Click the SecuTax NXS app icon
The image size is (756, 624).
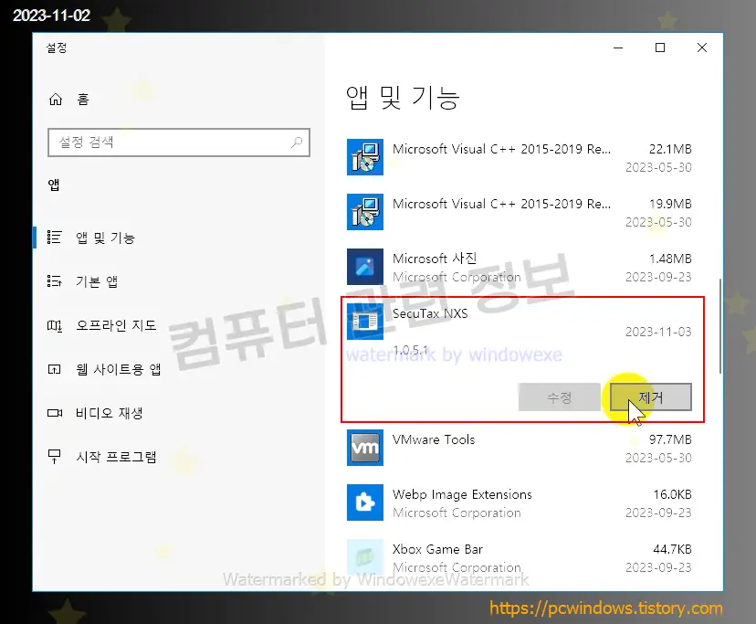click(365, 322)
